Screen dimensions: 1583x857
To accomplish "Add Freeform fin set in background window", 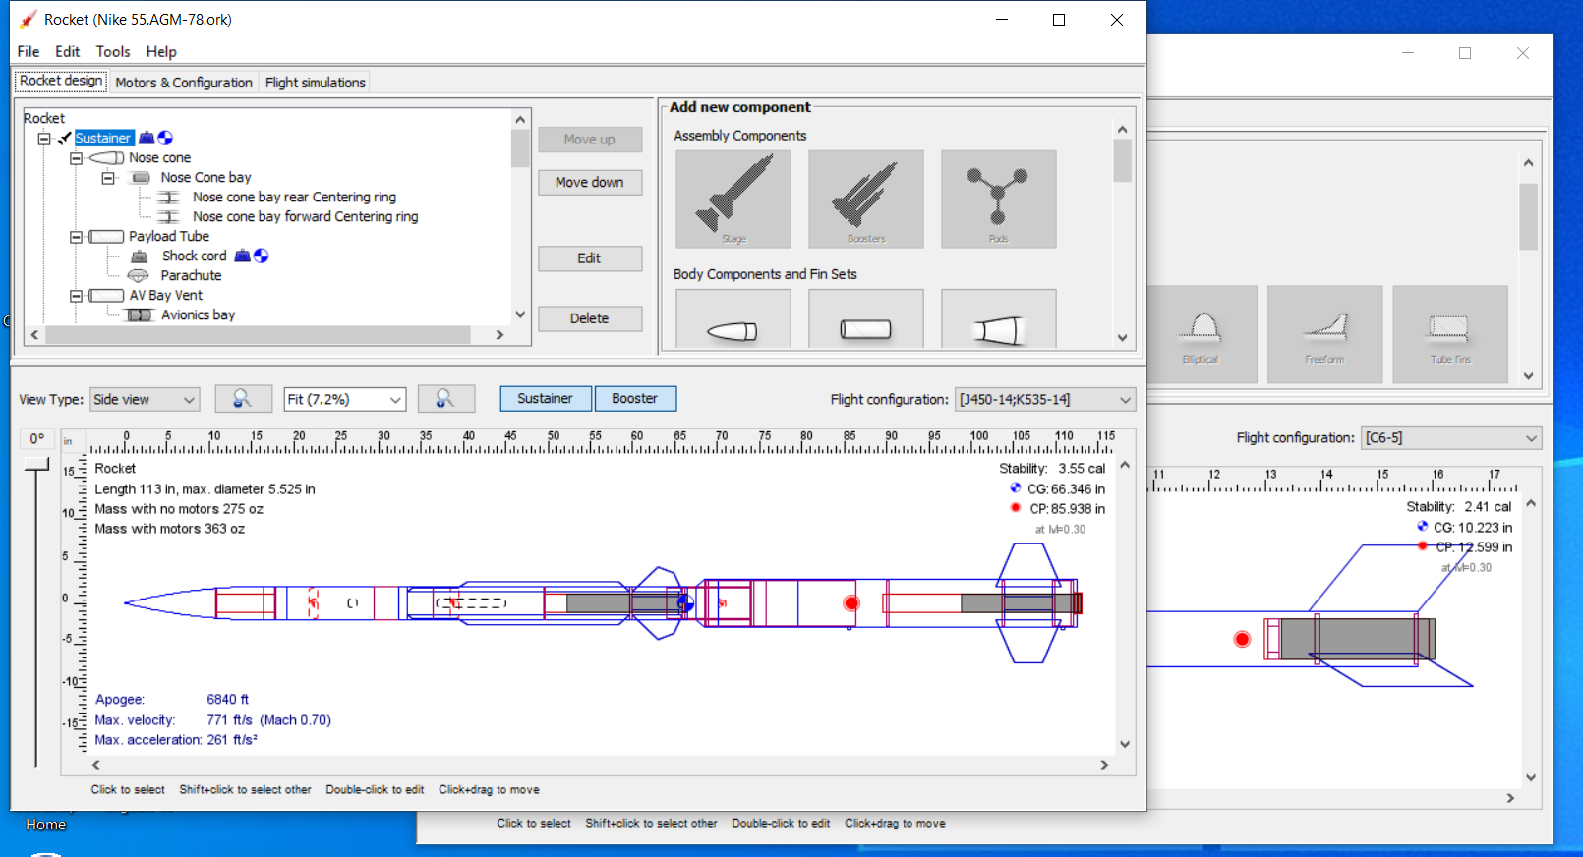I will coord(1324,334).
